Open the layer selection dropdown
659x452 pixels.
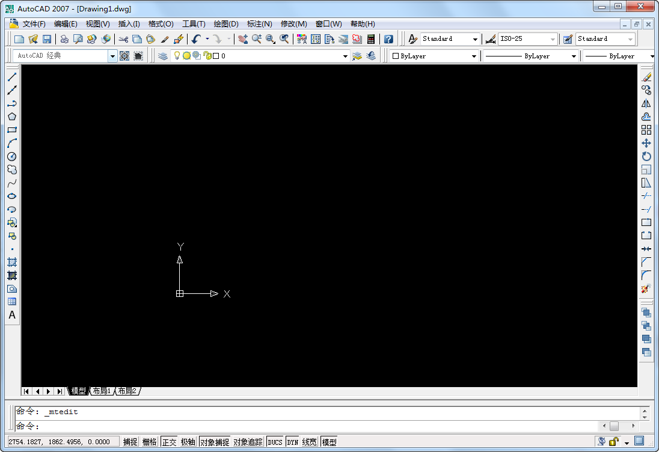(x=346, y=55)
